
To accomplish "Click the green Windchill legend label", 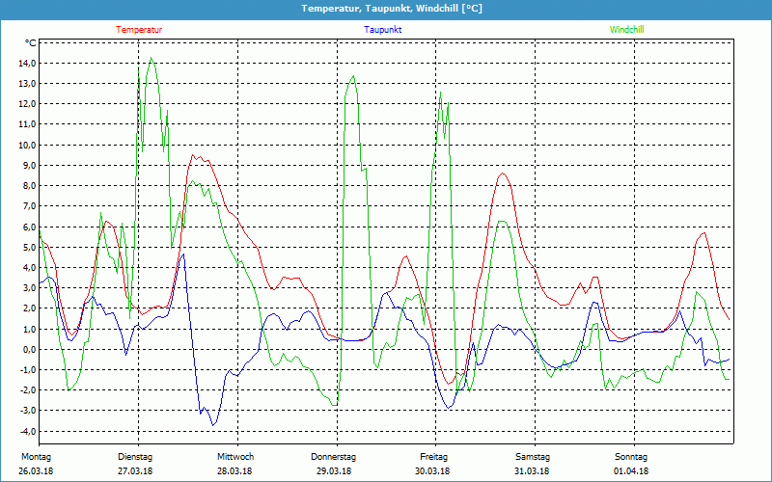I will [626, 30].
